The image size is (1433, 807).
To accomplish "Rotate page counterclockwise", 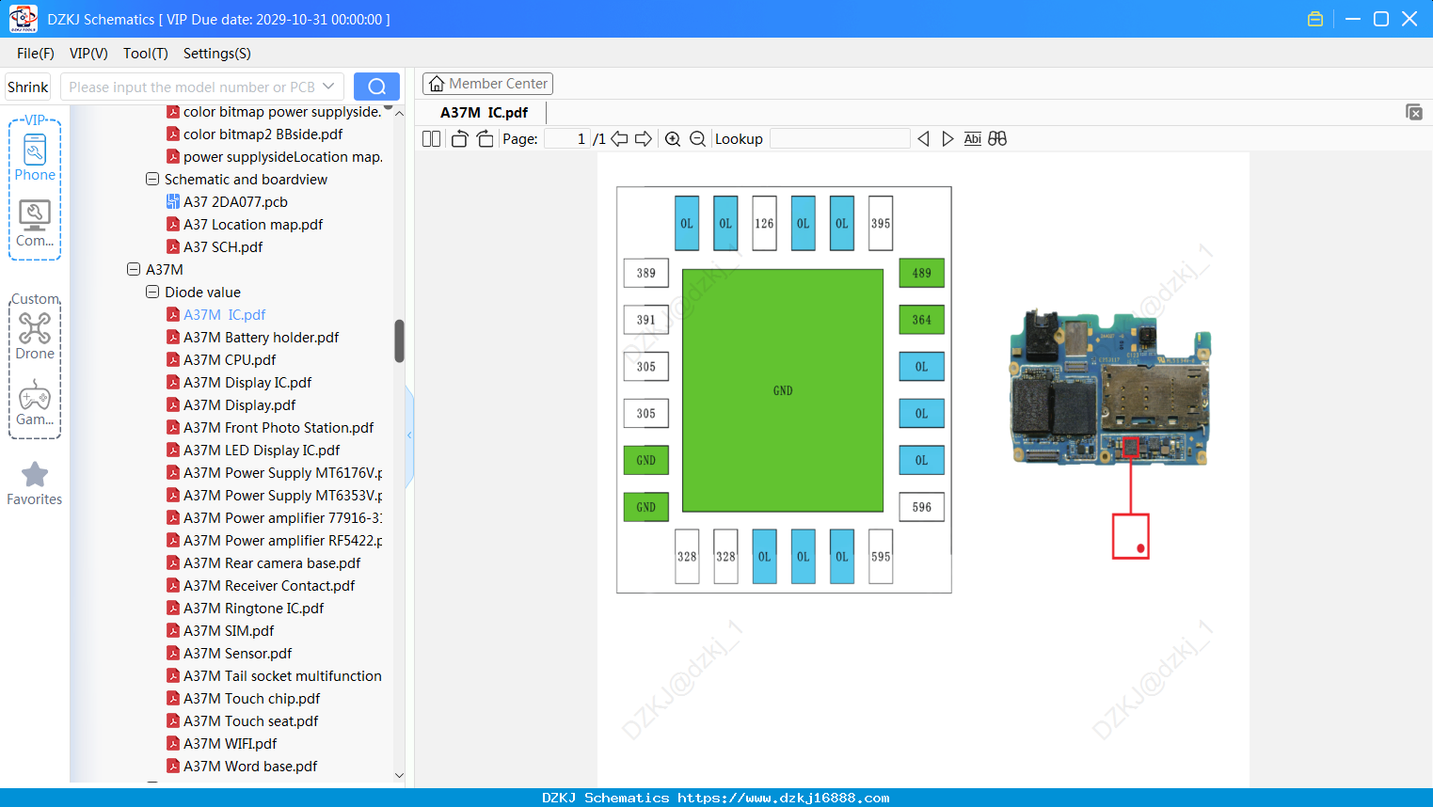I will (459, 139).
